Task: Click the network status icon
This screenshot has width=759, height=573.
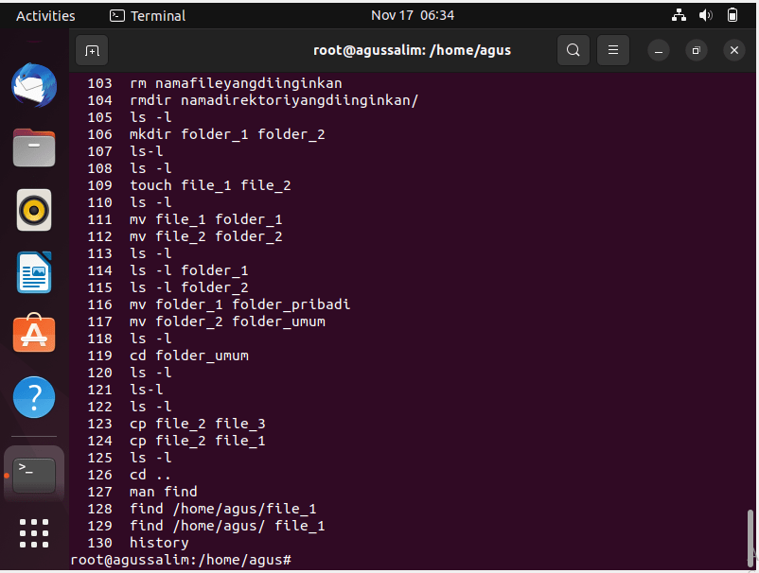Action: [679, 15]
